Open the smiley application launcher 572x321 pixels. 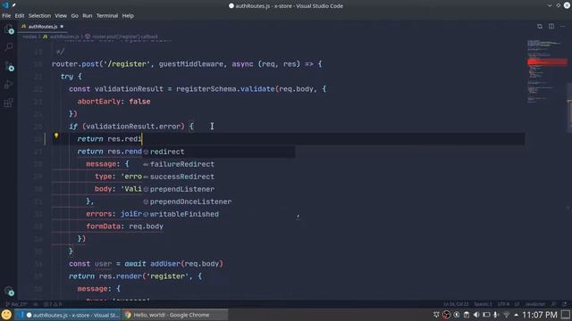6,315
